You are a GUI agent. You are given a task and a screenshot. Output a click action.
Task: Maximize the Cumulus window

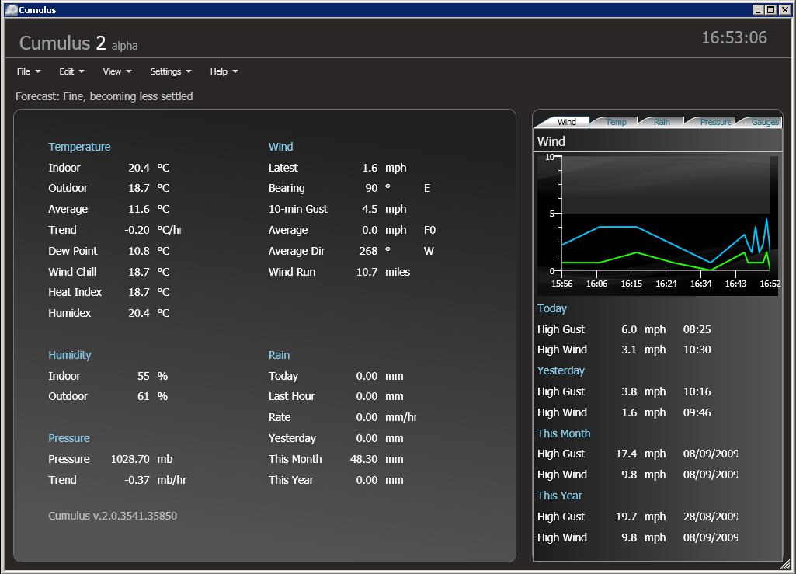(x=770, y=10)
